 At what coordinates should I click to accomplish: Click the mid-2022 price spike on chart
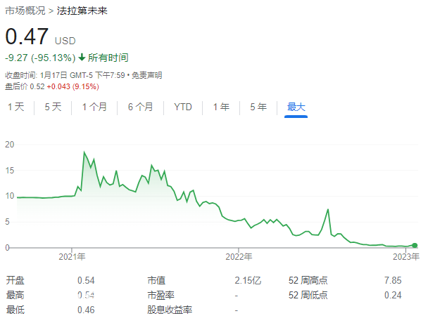tap(328, 209)
